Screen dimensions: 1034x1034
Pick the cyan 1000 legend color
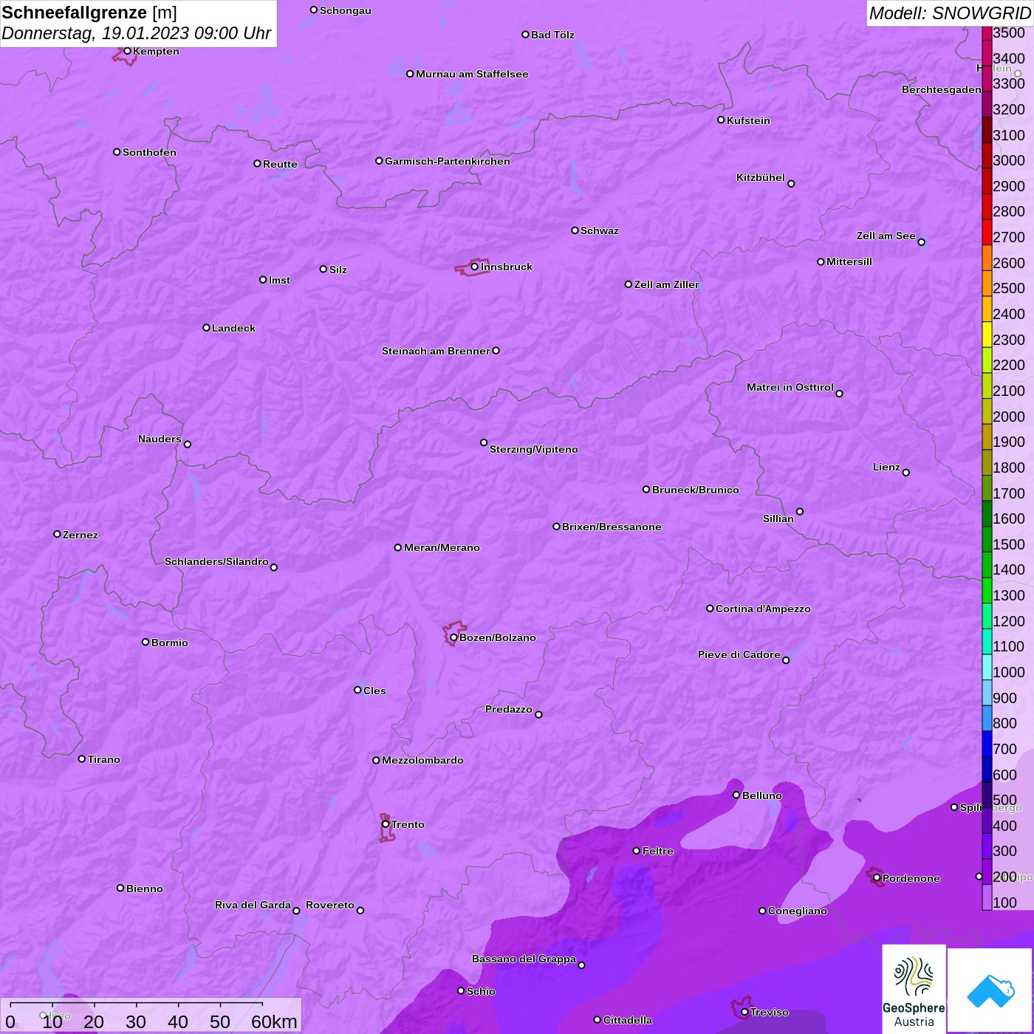coord(987,667)
